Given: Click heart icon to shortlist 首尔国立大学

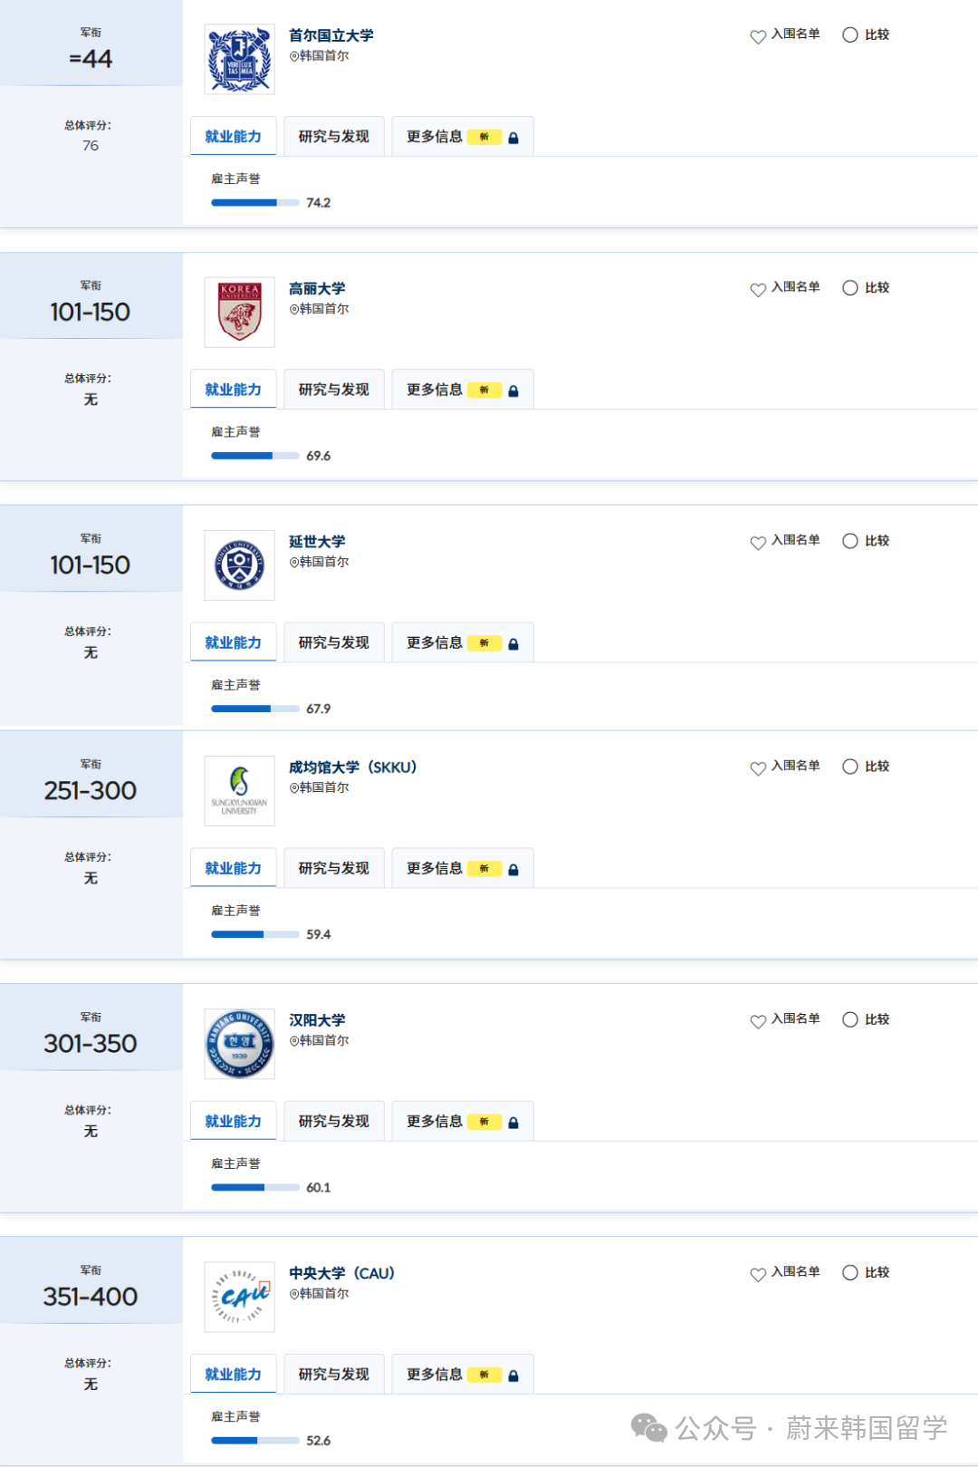Looking at the screenshot, I should point(758,36).
